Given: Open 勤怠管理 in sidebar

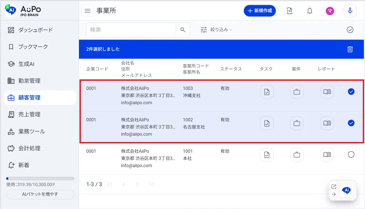Looking at the screenshot, I should tap(40, 81).
